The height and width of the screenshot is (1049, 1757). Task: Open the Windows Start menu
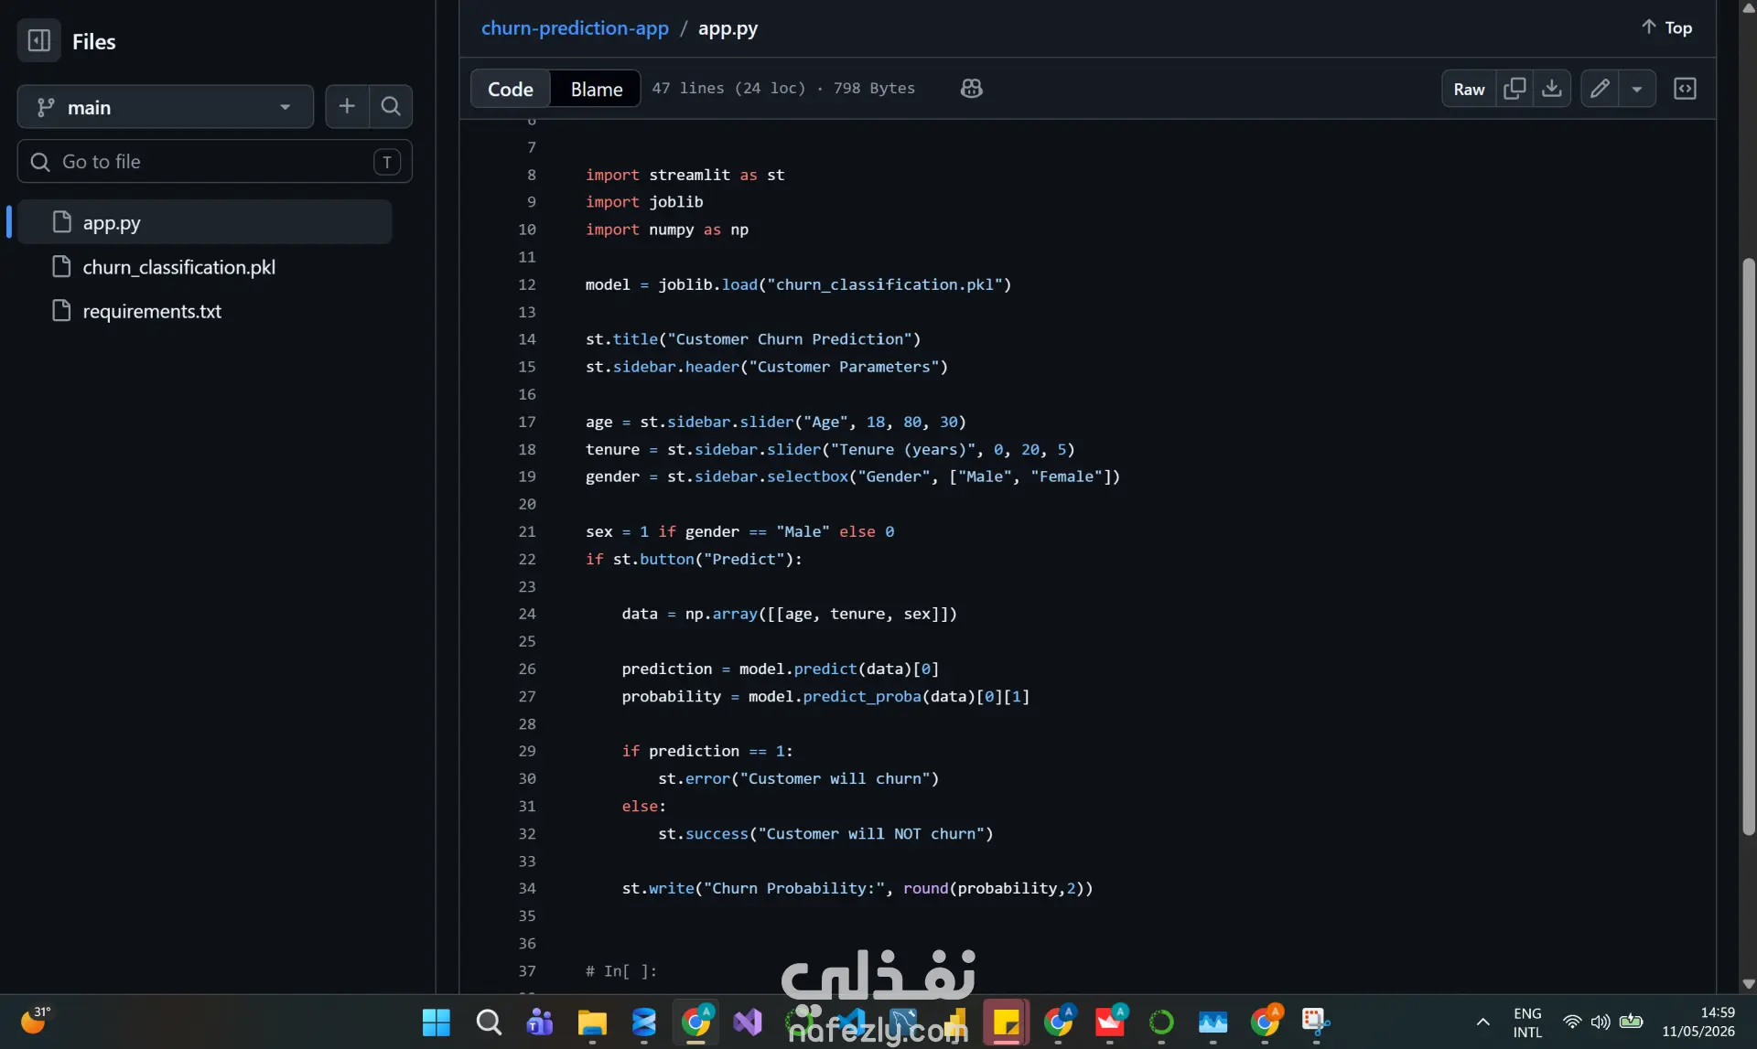pyautogui.click(x=437, y=1022)
